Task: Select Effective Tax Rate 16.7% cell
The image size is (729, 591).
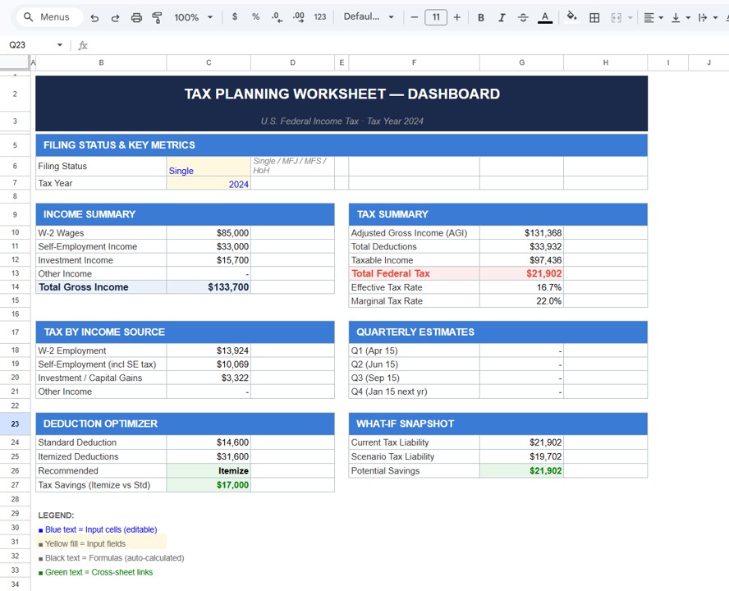Action: point(521,287)
